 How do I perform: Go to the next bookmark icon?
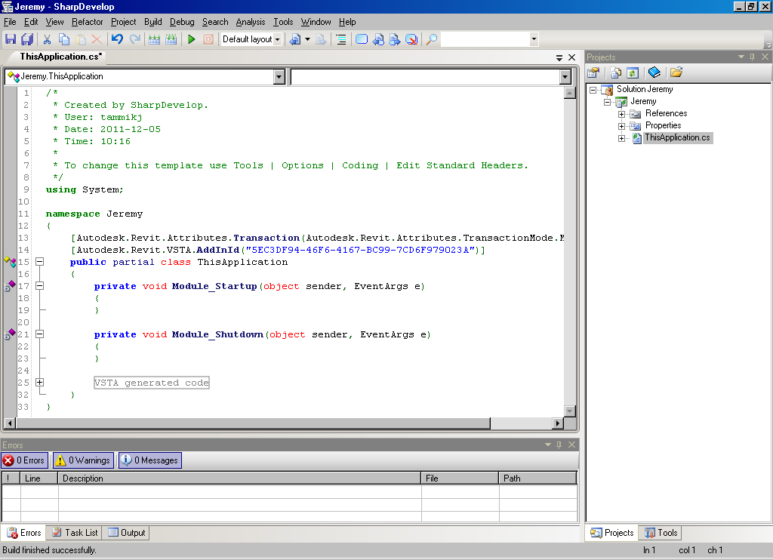coord(395,39)
